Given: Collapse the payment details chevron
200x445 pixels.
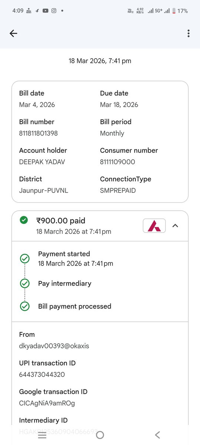Looking at the screenshot, I should [176, 225].
